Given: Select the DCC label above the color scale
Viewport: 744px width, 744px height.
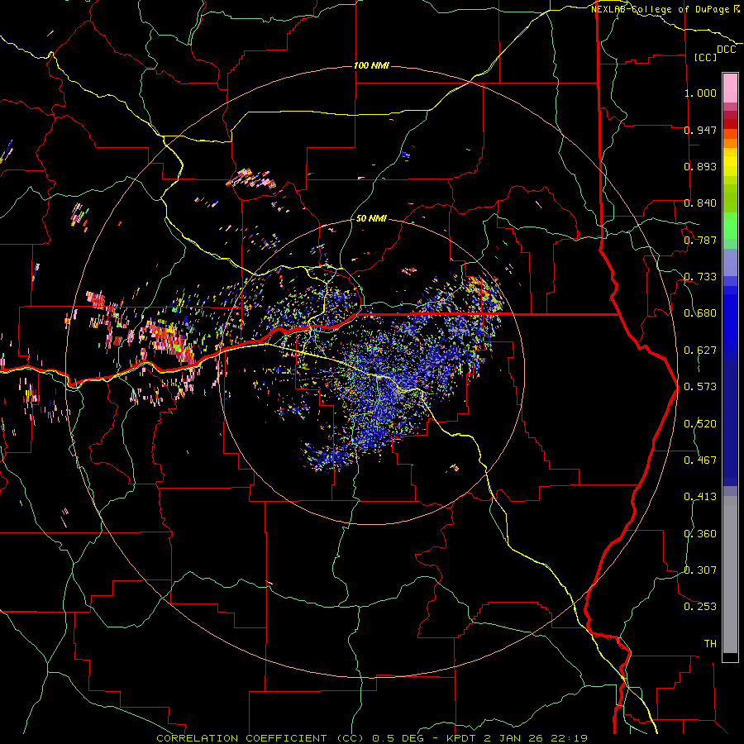Looking at the screenshot, I should 726,50.
